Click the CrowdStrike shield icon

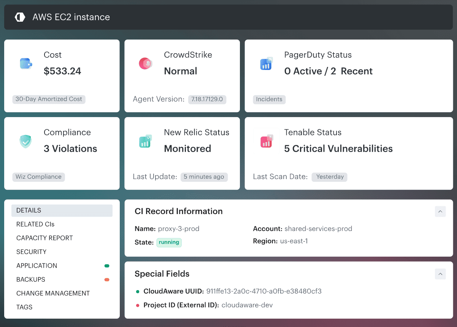coord(146,63)
